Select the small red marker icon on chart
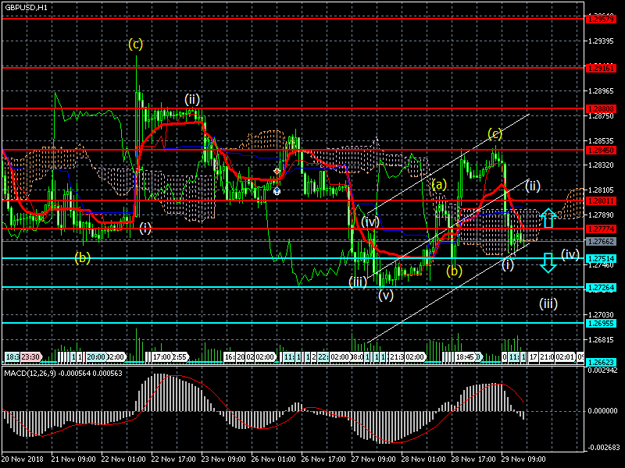The width and height of the screenshot is (625, 468). click(277, 171)
